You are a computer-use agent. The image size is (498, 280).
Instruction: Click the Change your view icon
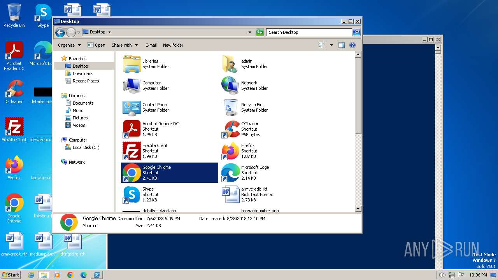[x=322, y=45]
